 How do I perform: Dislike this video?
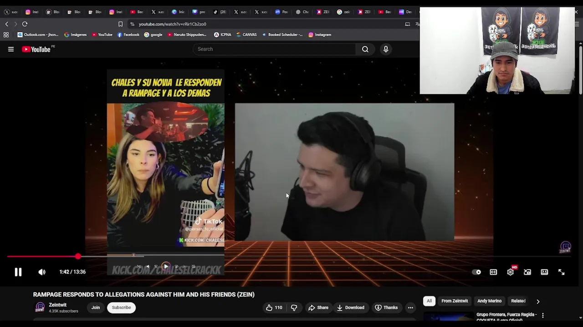[294, 307]
